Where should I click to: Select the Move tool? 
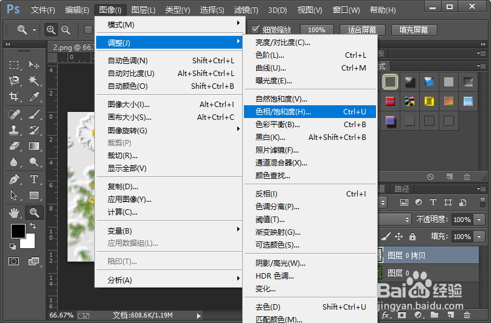34,65
